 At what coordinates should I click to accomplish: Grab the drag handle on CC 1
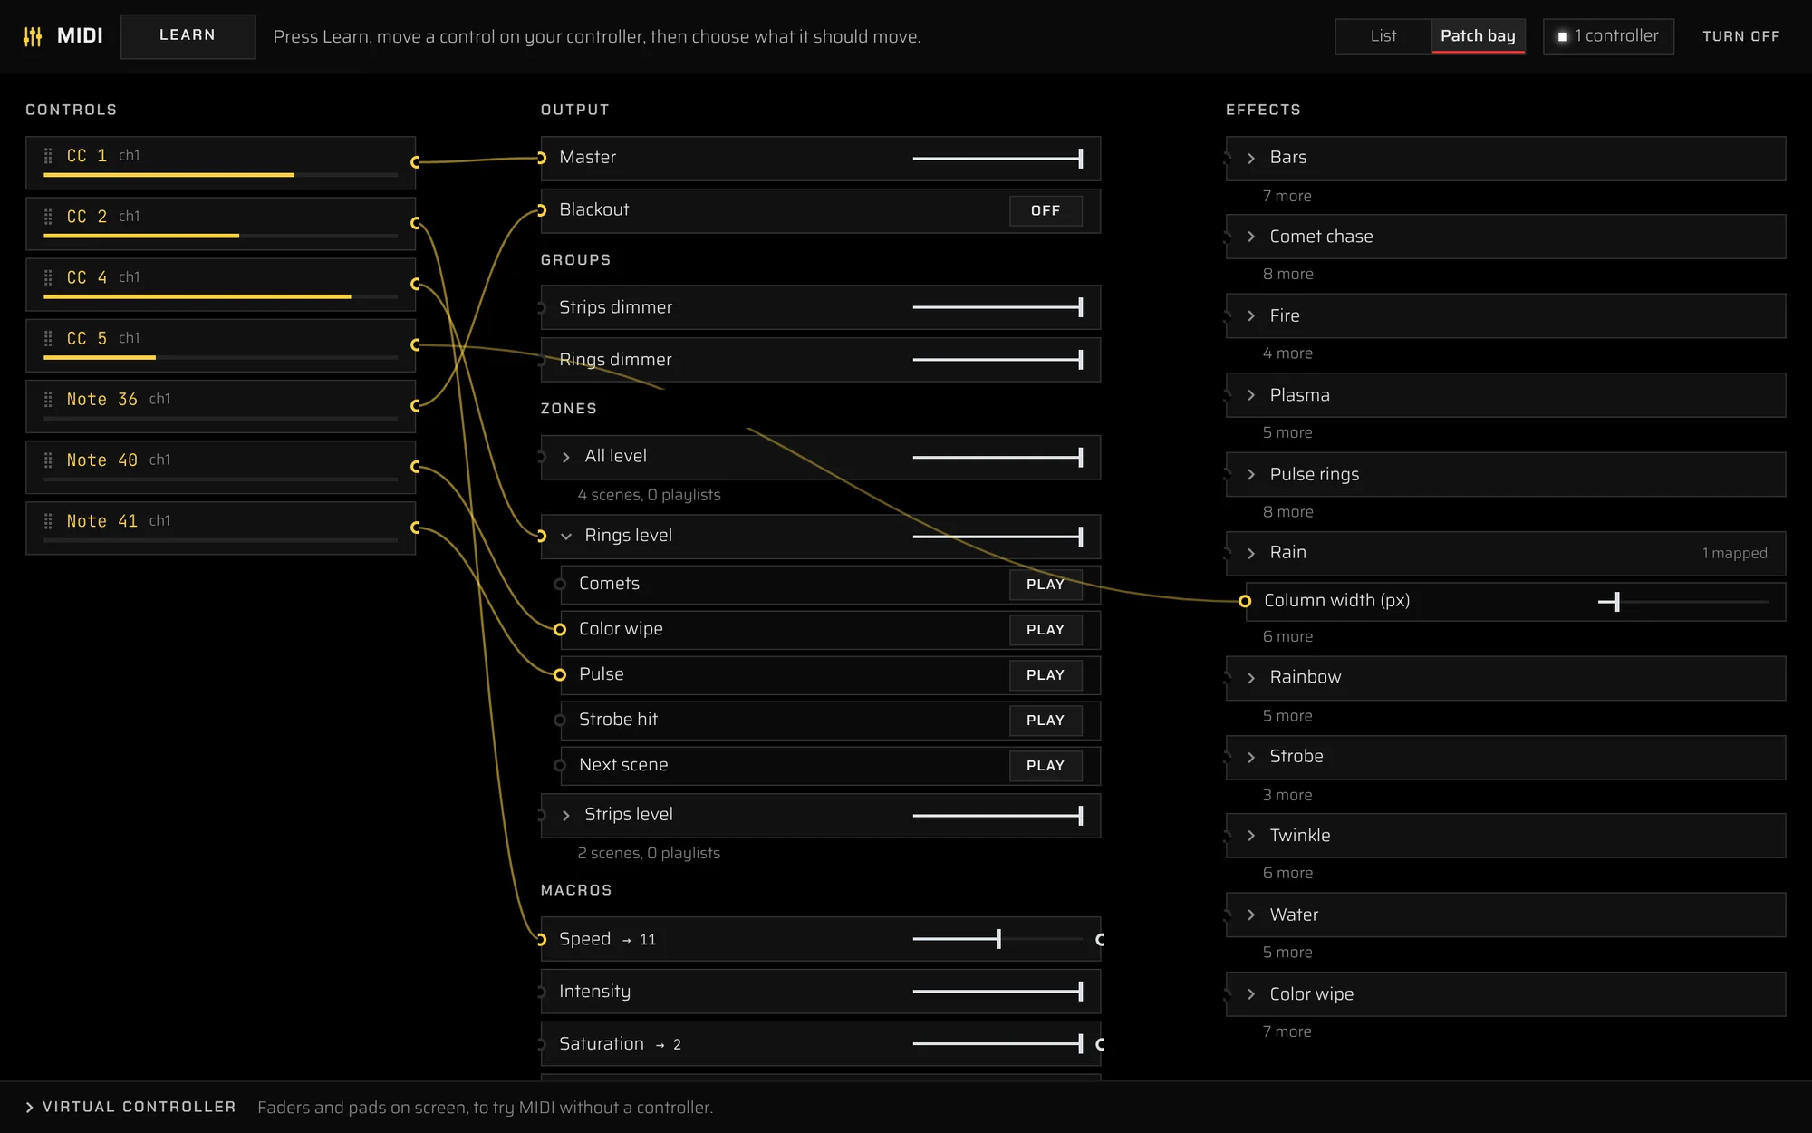(x=48, y=156)
